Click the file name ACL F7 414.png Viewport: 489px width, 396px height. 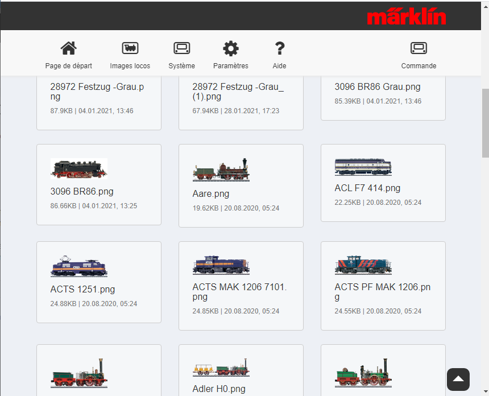pyautogui.click(x=367, y=188)
